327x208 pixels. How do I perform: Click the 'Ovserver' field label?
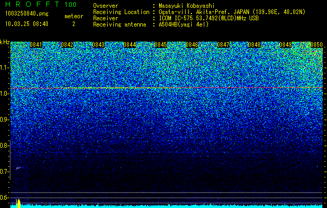point(106,6)
